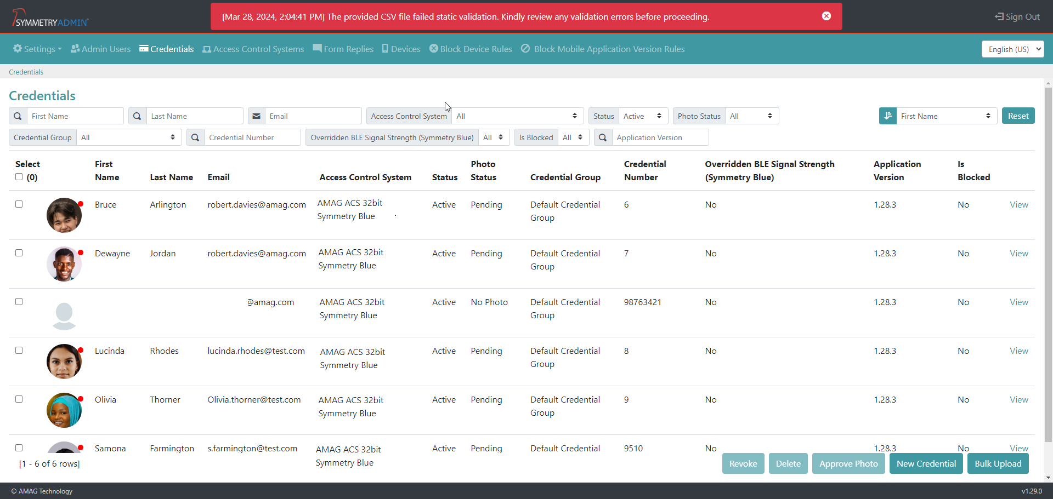Focus the First Name filter field
The width and height of the screenshot is (1053, 499).
coord(75,116)
